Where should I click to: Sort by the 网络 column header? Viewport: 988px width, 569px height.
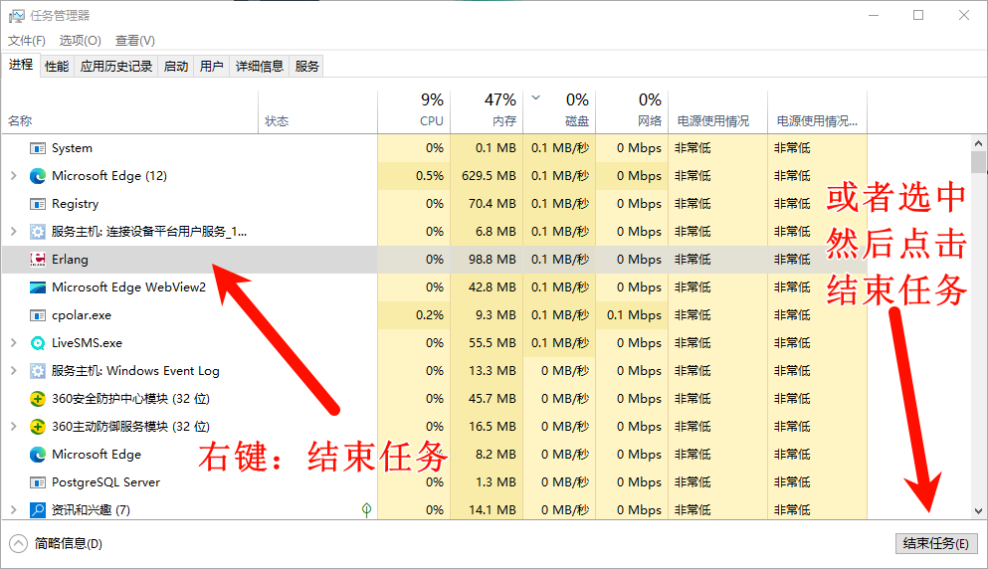[632, 112]
